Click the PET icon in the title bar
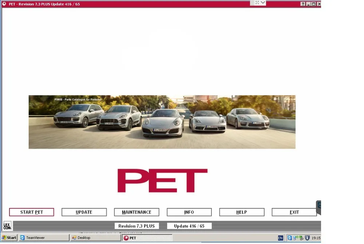 click(x=4, y=4)
